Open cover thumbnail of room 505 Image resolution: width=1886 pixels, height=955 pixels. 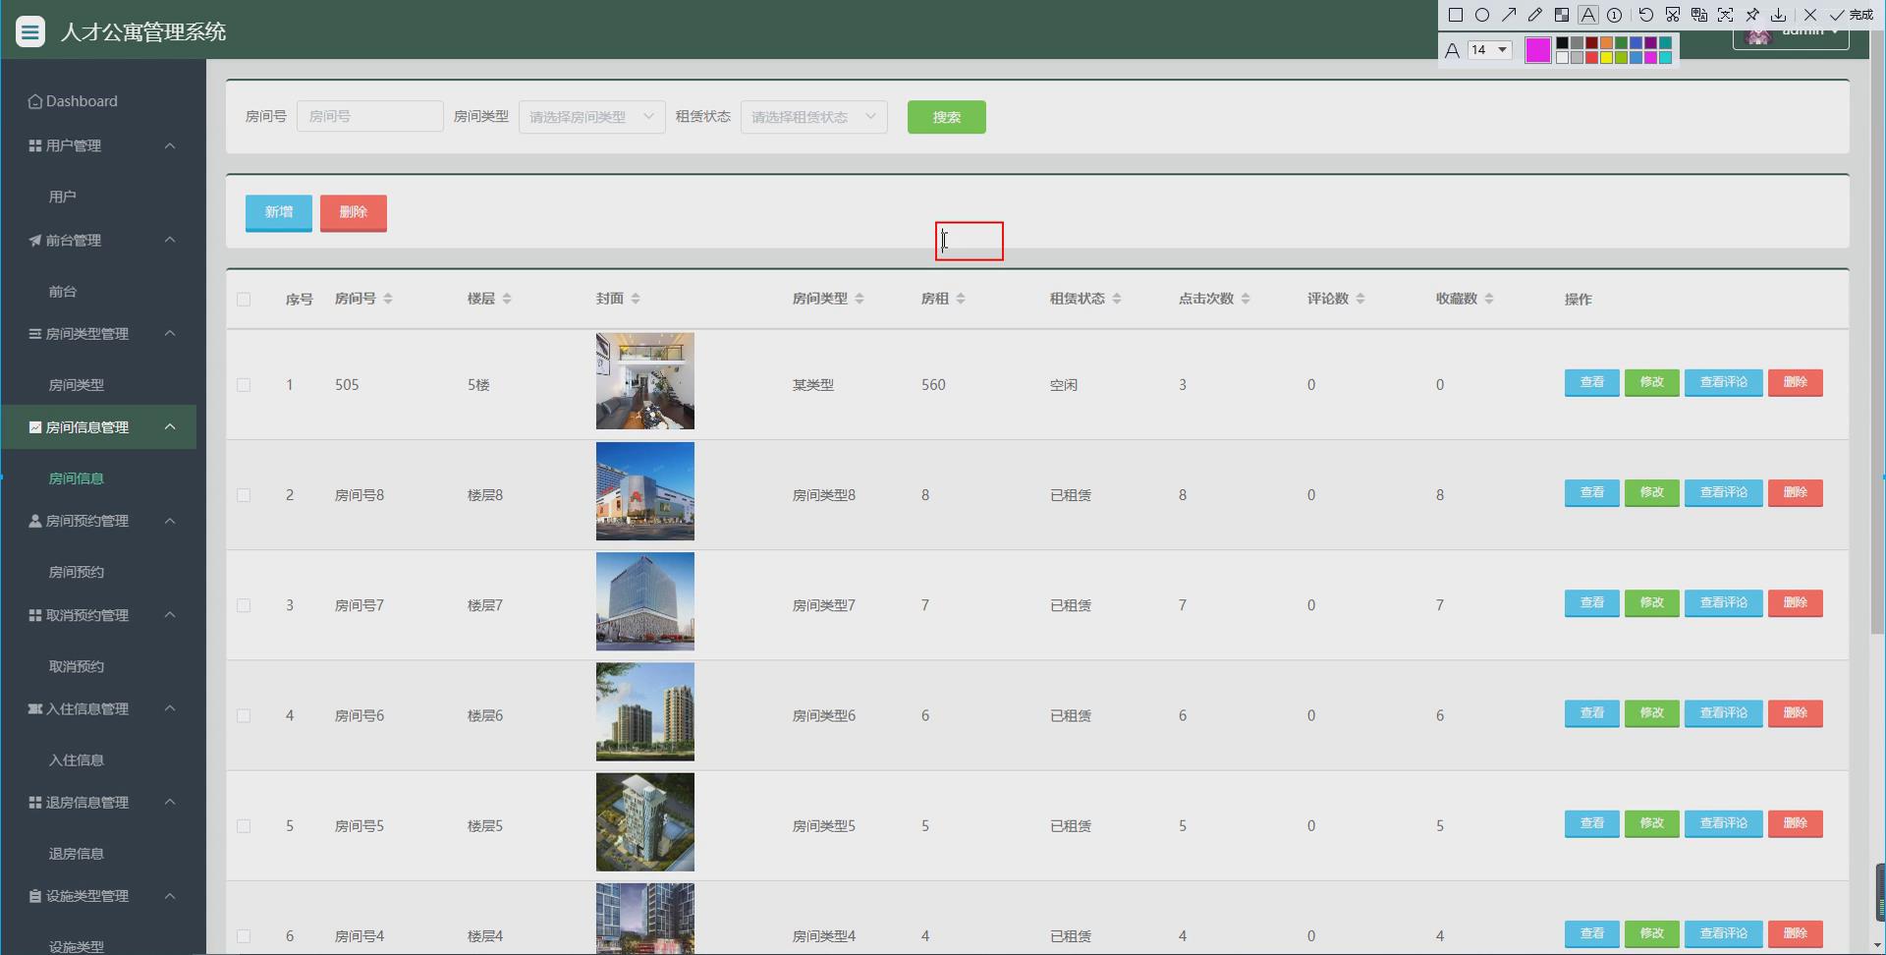(645, 381)
